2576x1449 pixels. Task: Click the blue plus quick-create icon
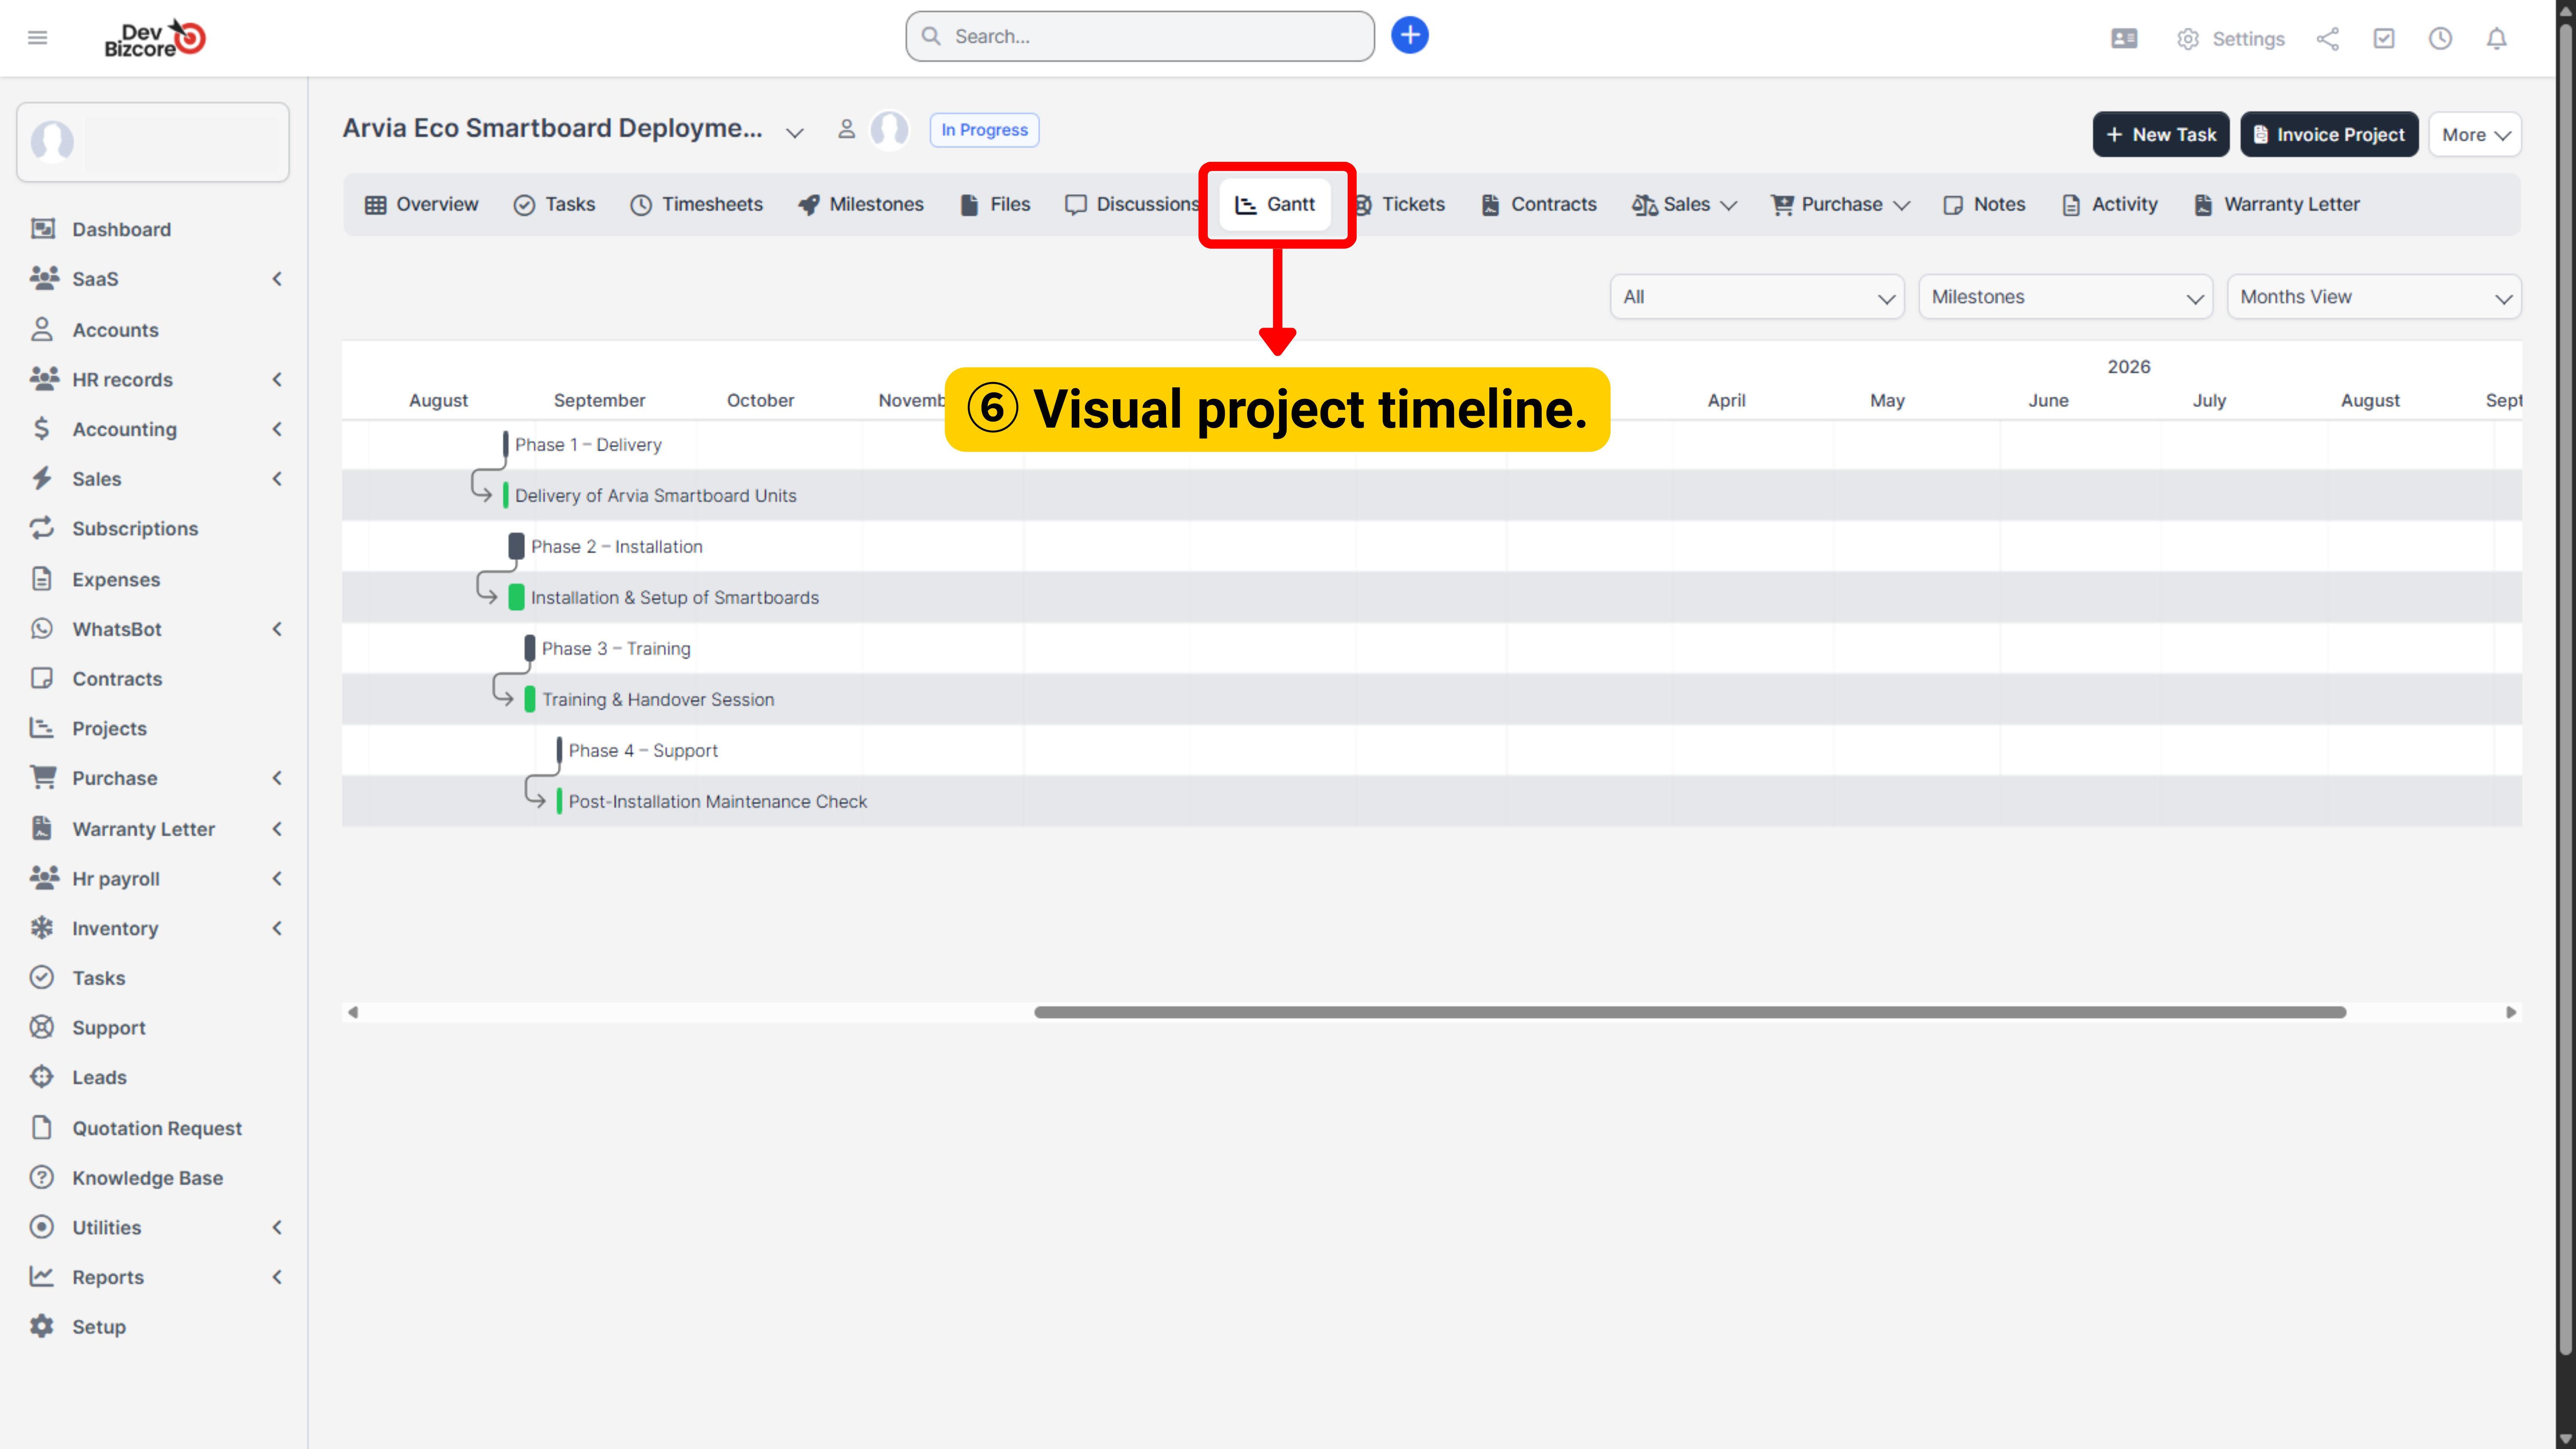(x=1409, y=36)
